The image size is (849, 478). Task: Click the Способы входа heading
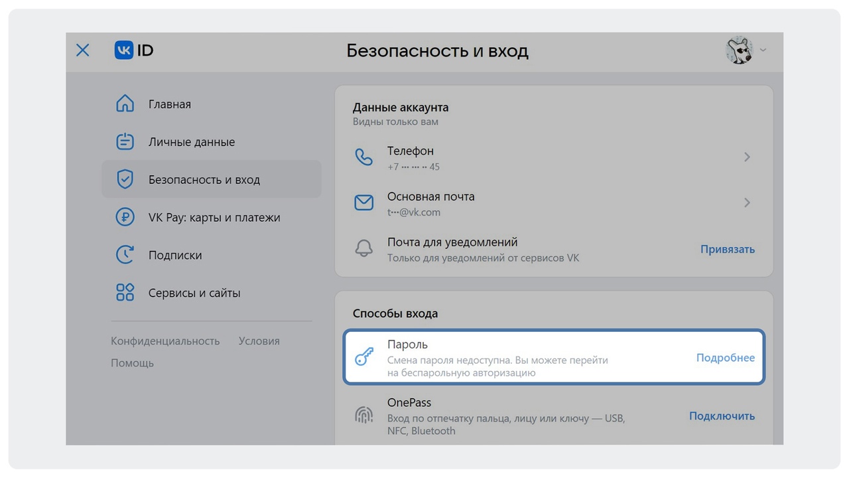[395, 313]
